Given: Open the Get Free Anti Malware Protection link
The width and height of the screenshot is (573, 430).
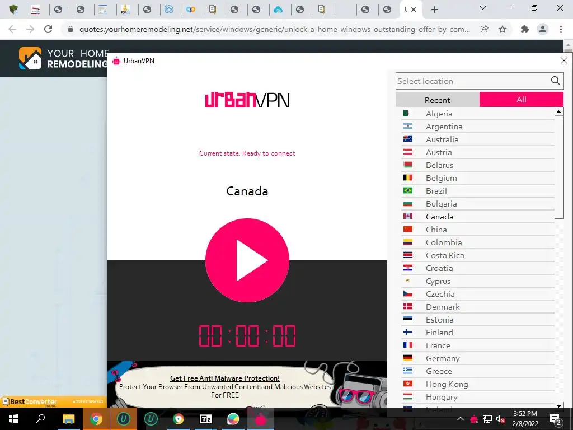Looking at the screenshot, I should (225, 378).
